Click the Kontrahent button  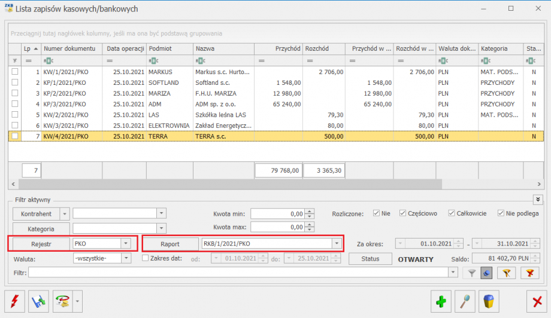37,213
